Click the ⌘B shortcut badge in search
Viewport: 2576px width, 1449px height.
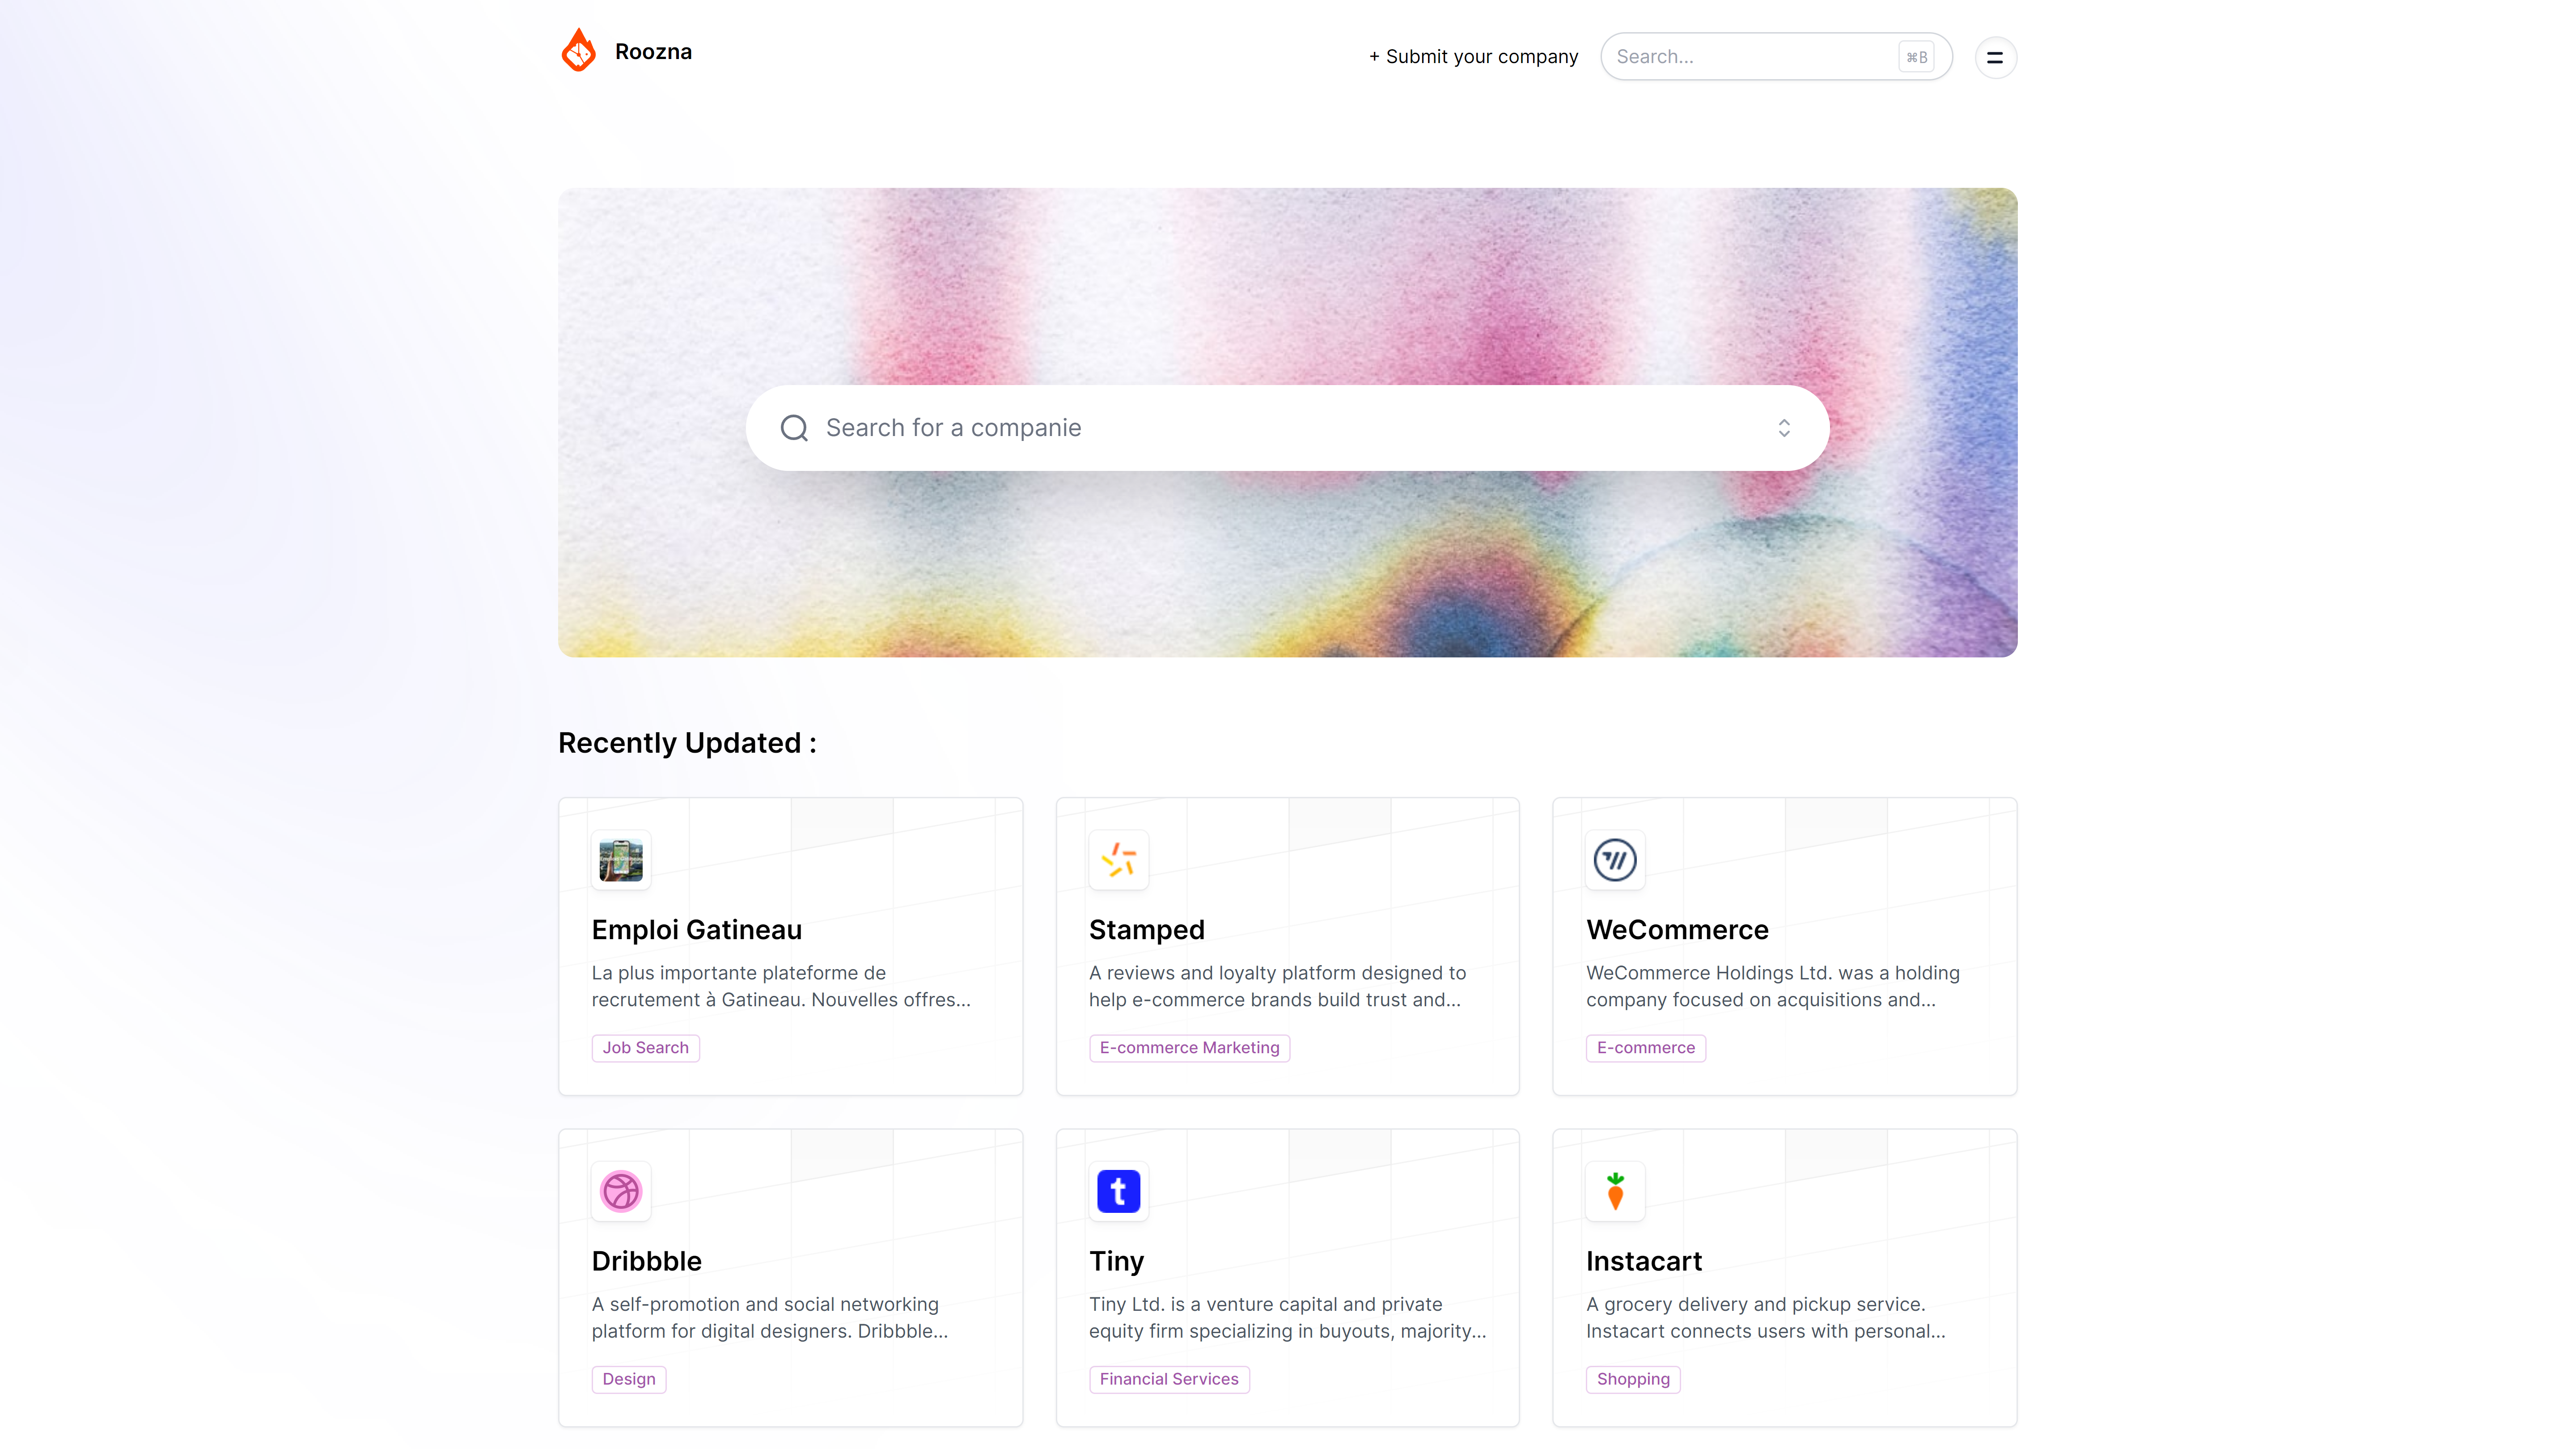pyautogui.click(x=1916, y=57)
